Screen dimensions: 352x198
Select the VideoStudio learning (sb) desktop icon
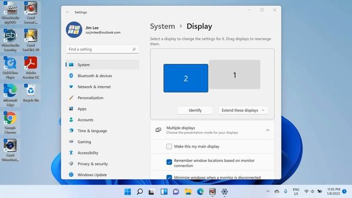10,40
